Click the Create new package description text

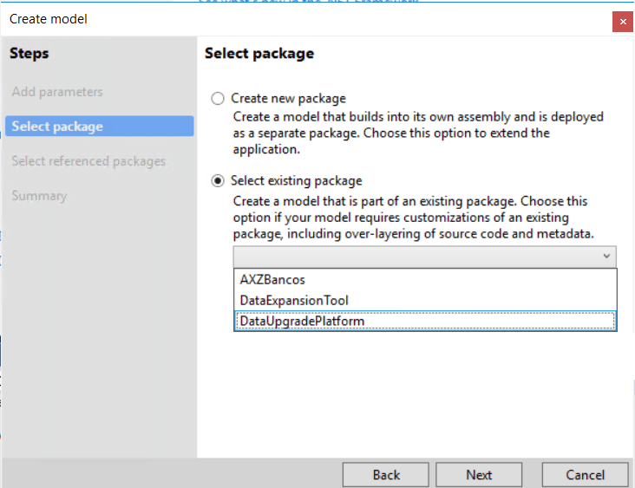418,133
